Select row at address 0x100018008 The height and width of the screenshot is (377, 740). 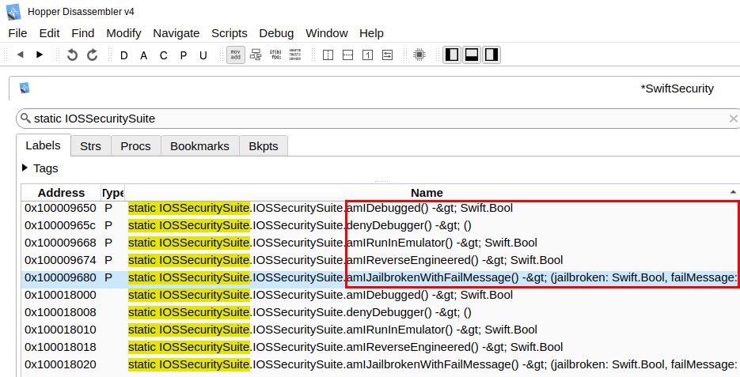[381, 313]
